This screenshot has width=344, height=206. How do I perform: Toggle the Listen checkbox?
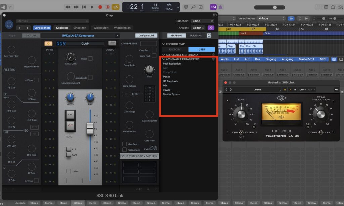click(69, 171)
